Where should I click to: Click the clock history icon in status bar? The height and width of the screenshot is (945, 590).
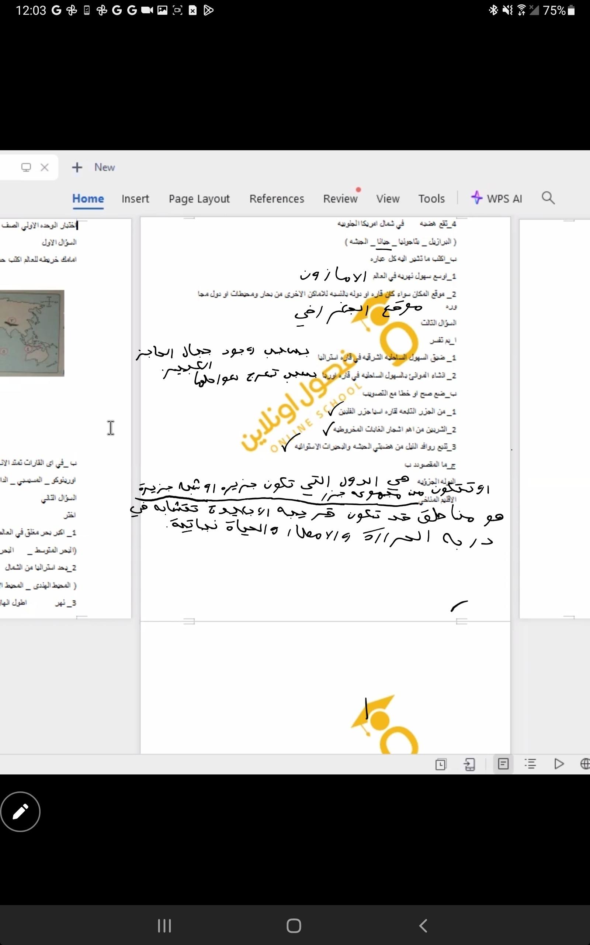pos(441,764)
